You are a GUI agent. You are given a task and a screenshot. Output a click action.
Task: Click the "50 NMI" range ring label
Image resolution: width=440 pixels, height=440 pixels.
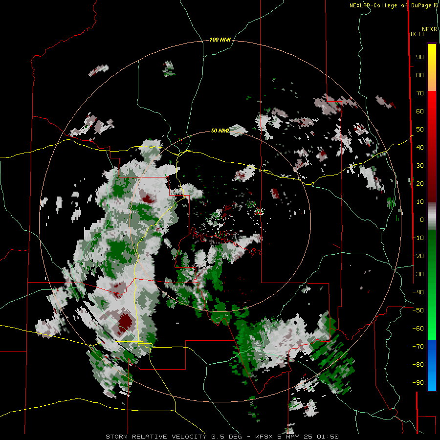point(220,131)
